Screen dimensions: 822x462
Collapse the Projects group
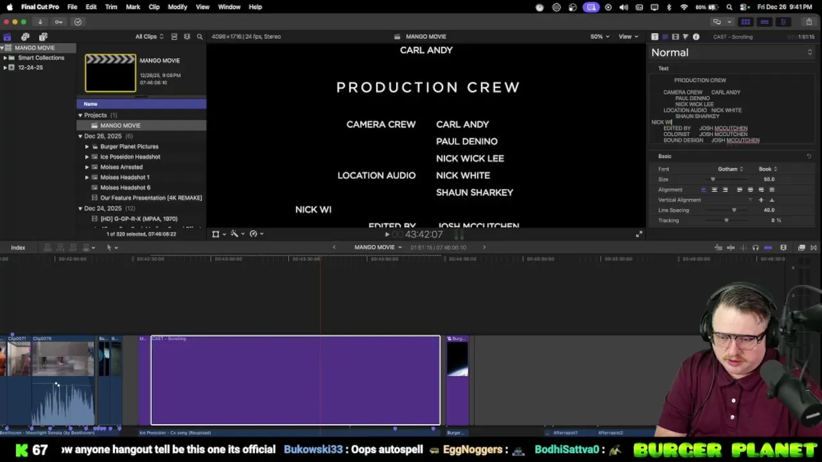[x=80, y=116]
